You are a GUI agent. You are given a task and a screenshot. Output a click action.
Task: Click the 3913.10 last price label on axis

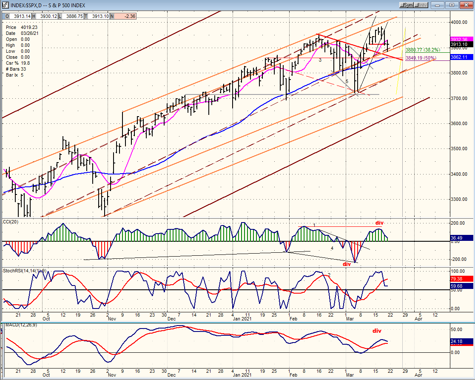[x=461, y=45]
